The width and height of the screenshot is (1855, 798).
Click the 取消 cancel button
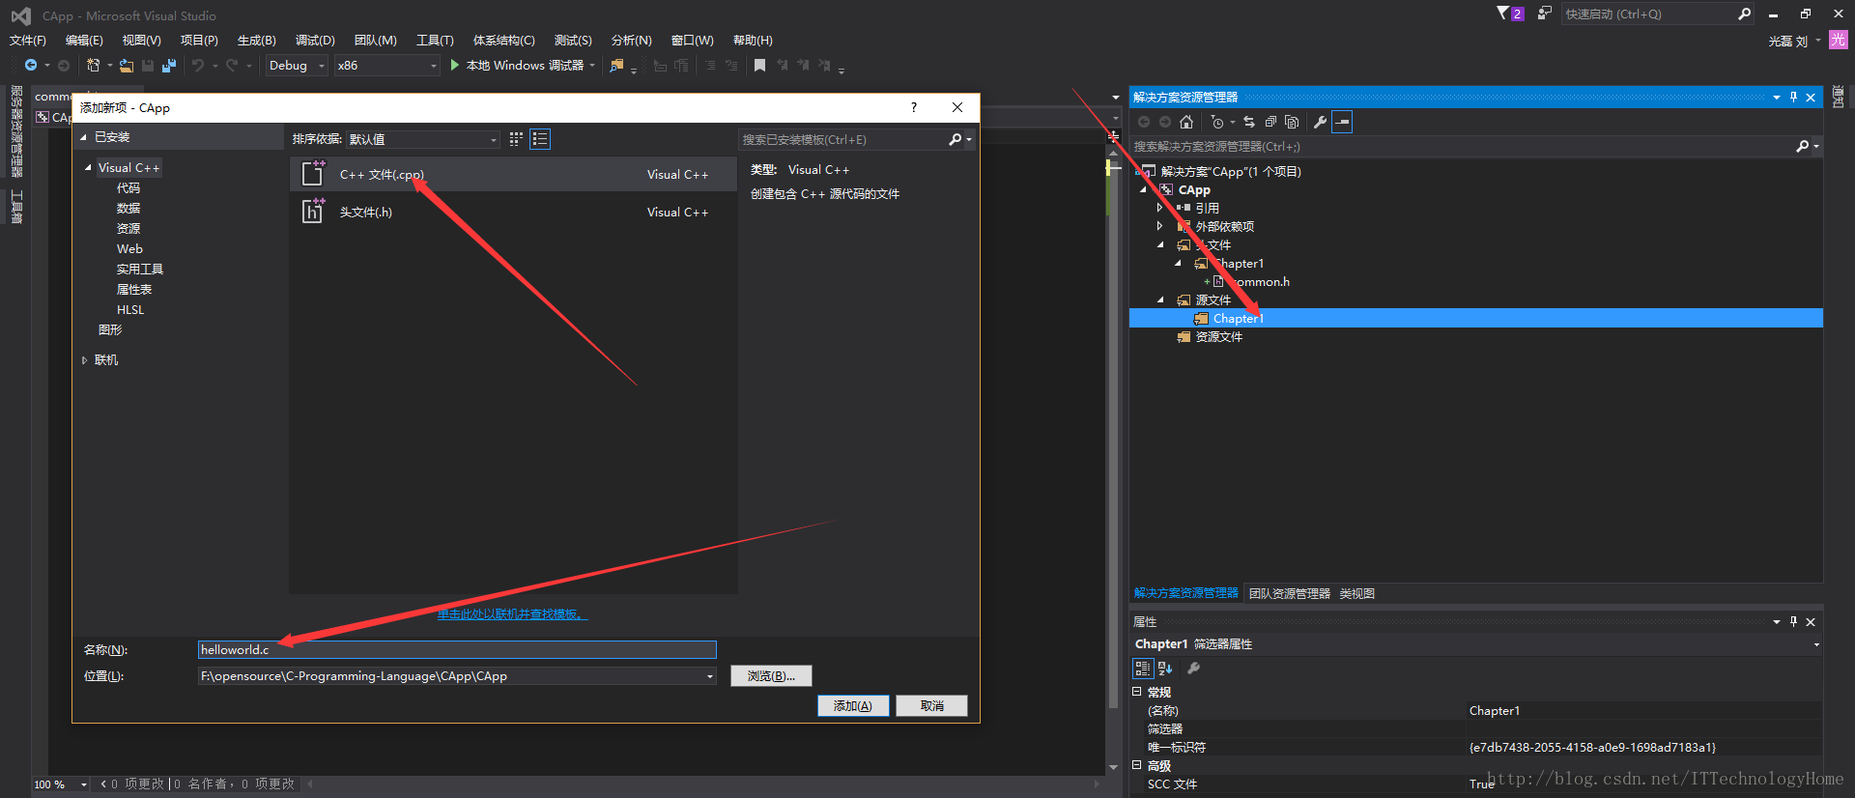(x=931, y=705)
